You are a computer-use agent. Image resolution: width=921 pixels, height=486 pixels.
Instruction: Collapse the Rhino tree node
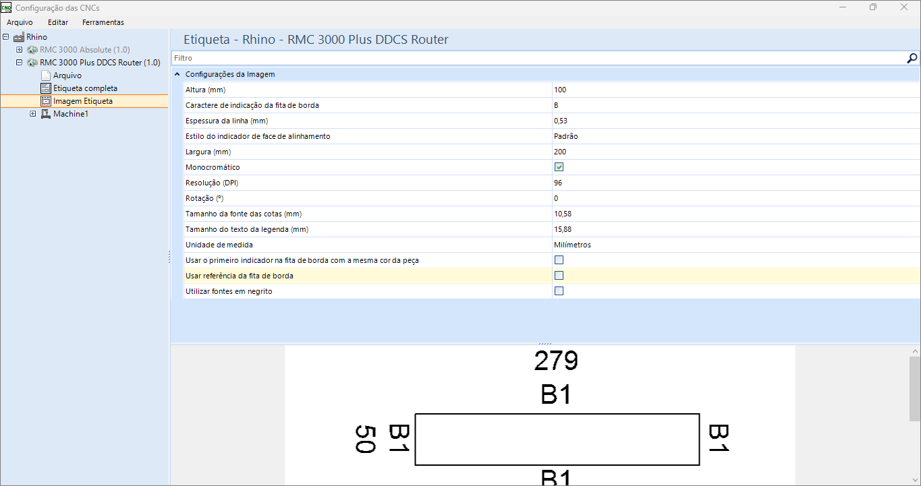pos(6,37)
